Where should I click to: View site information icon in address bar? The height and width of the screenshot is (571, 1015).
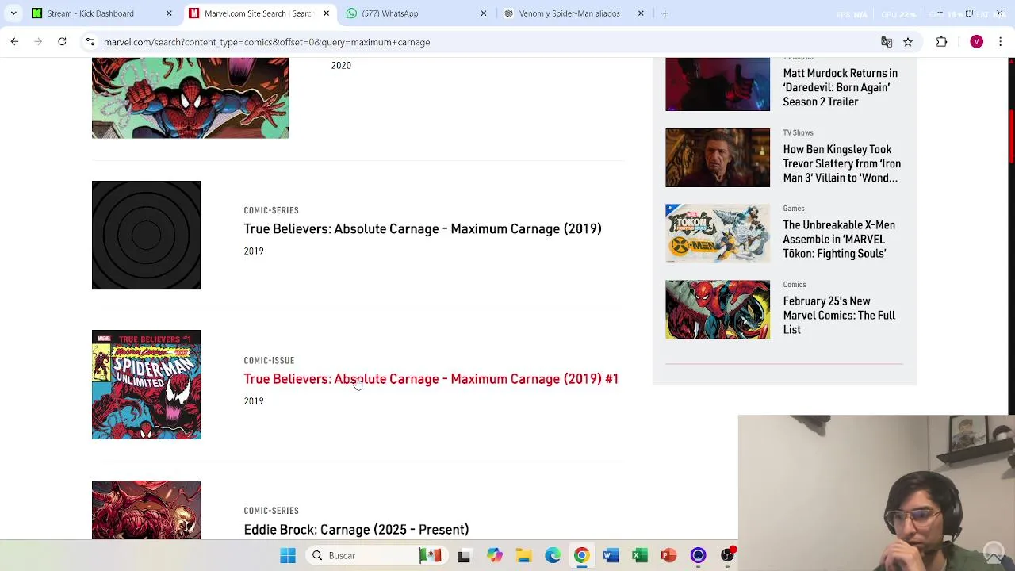[90, 42]
